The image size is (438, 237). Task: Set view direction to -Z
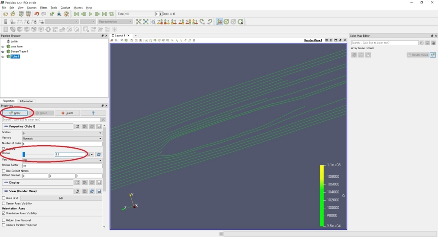click(x=195, y=22)
